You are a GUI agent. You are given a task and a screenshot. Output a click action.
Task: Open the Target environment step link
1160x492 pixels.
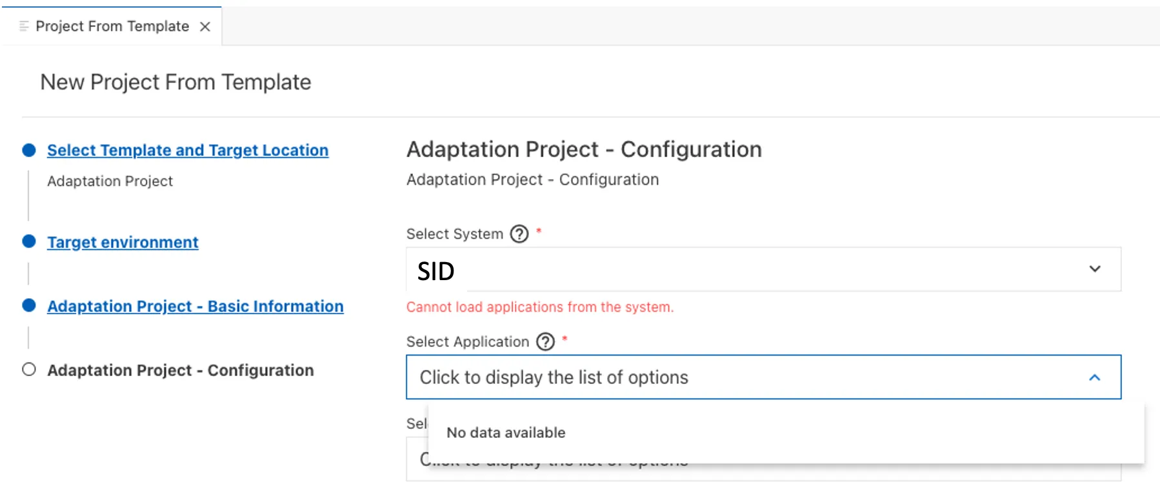pyautogui.click(x=123, y=242)
